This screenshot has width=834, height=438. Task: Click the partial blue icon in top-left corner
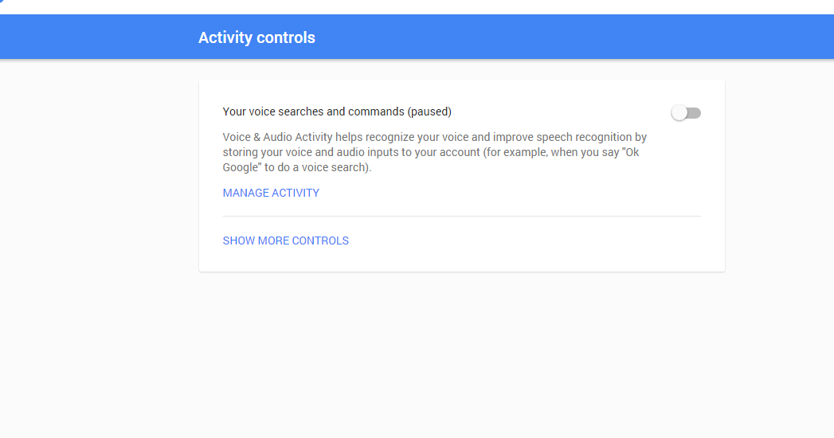[2, 2]
